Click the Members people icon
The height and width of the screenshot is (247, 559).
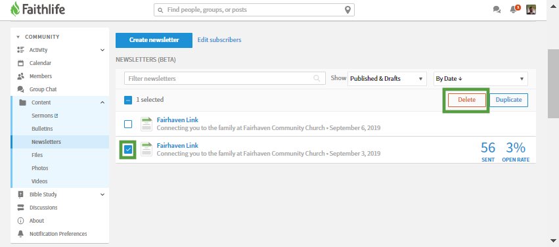pos(20,76)
